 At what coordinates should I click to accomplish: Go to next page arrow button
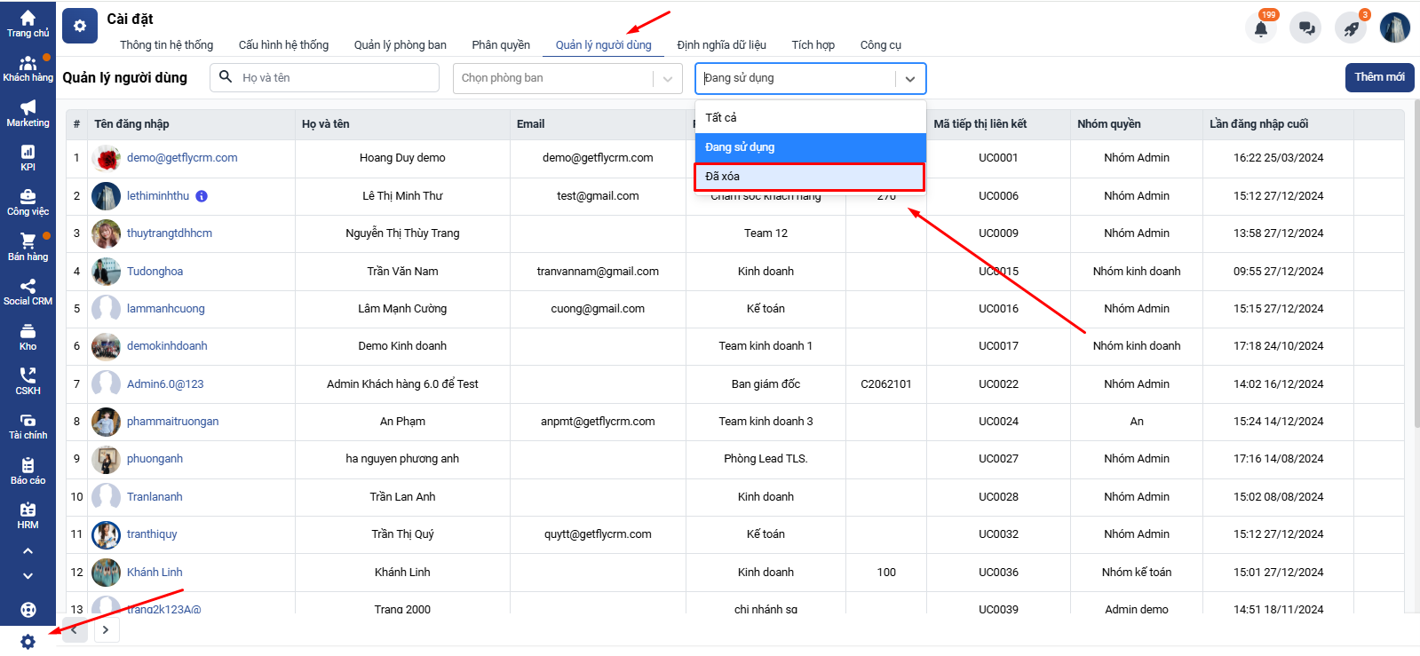[106, 630]
